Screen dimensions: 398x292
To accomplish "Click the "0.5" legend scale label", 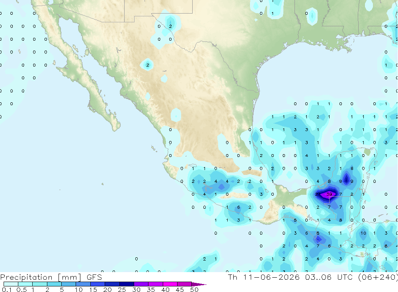I will [x=21, y=290].
